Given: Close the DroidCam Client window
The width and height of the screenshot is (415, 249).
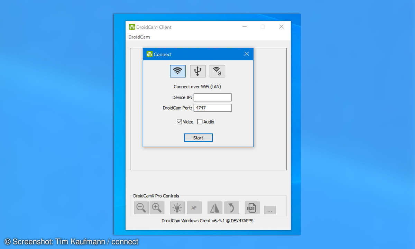Looking at the screenshot, I should tap(281, 27).
